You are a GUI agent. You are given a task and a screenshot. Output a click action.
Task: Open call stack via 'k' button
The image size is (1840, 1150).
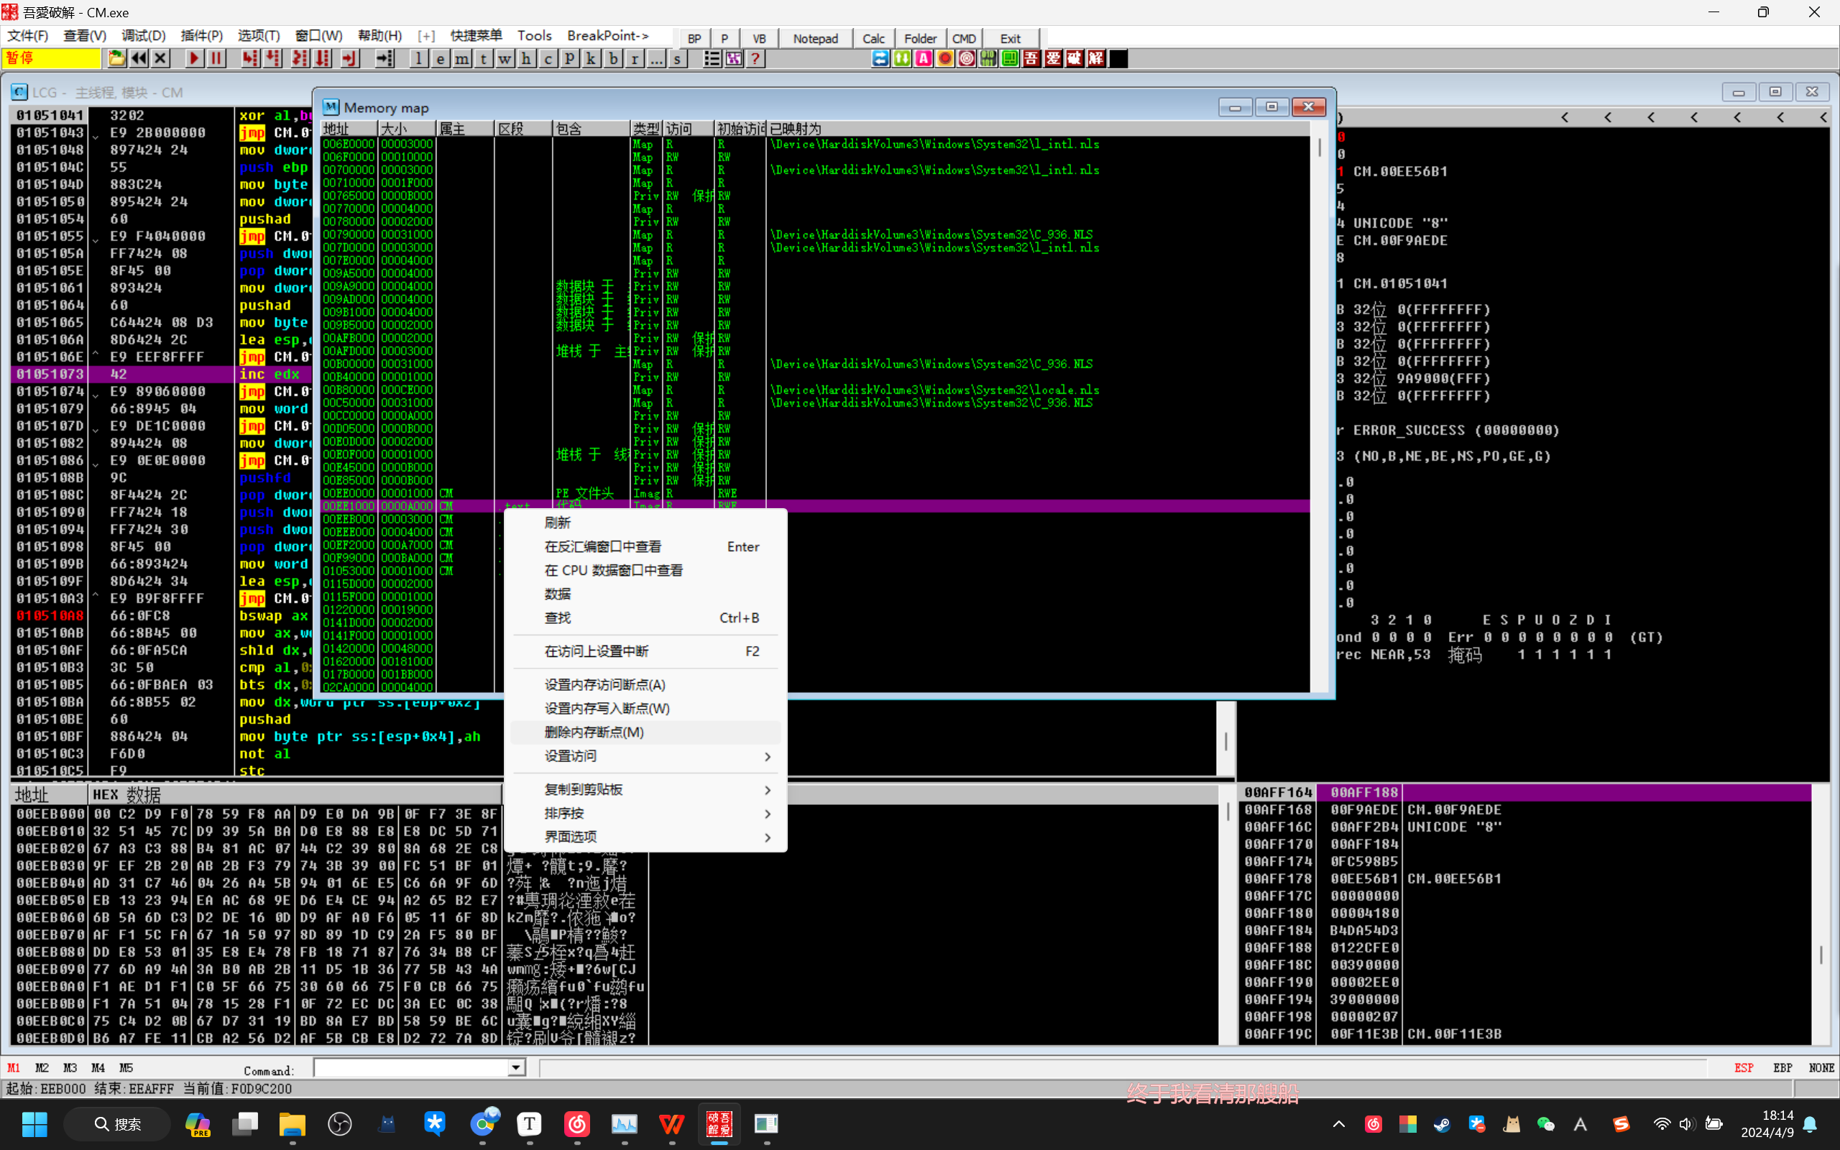[591, 58]
